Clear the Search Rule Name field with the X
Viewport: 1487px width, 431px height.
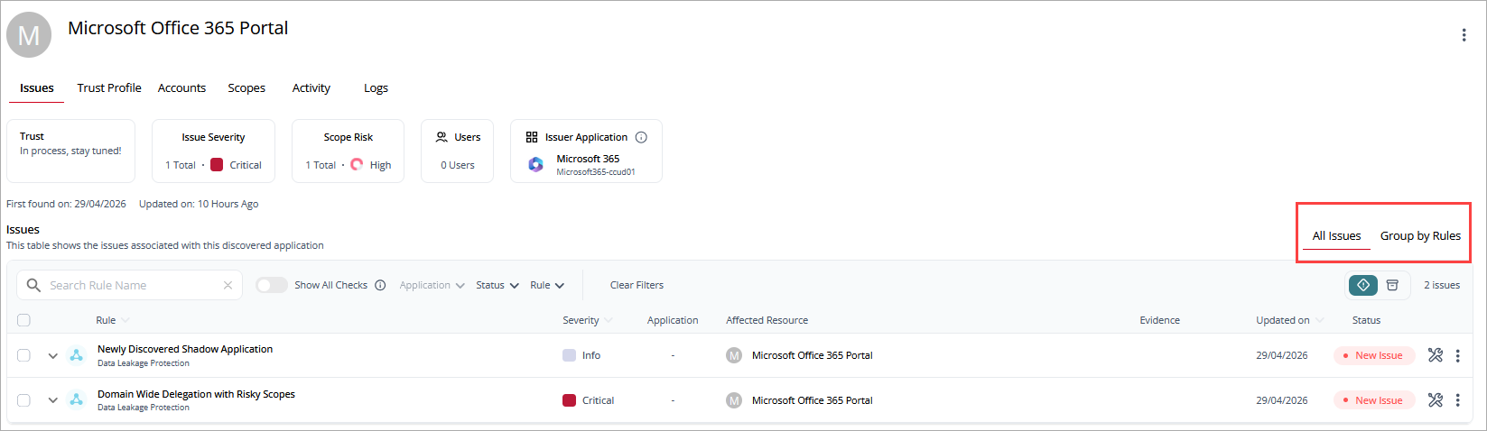[228, 285]
